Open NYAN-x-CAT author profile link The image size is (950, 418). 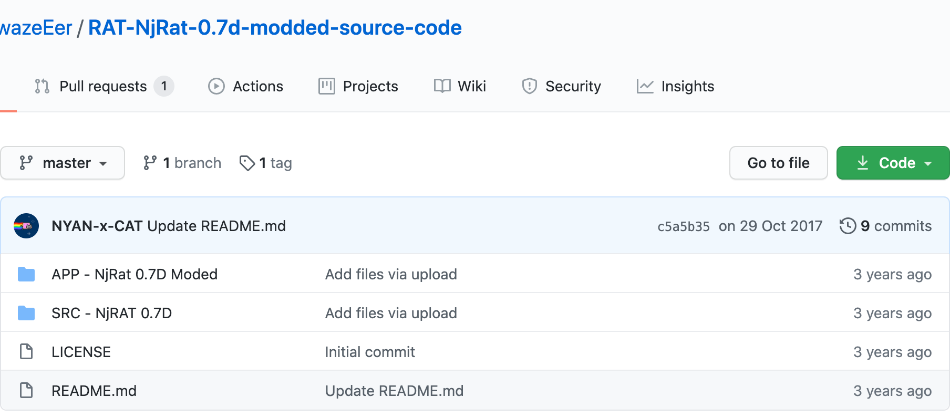pyautogui.click(x=97, y=226)
